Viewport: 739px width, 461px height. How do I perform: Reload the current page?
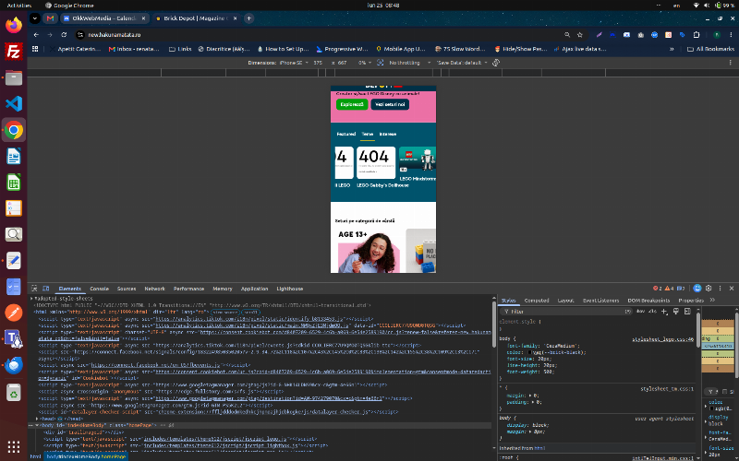pos(64,35)
